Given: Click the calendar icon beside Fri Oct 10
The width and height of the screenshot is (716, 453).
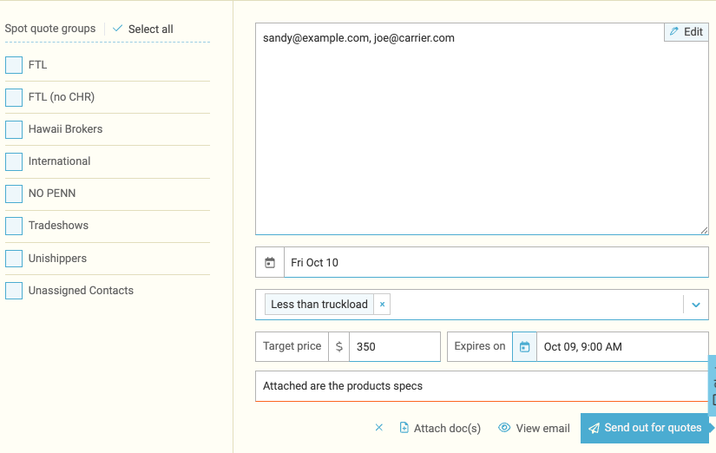Looking at the screenshot, I should pos(270,263).
